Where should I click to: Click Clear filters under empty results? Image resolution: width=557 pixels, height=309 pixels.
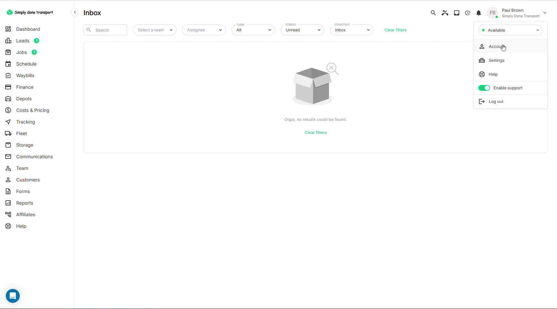pyautogui.click(x=316, y=133)
